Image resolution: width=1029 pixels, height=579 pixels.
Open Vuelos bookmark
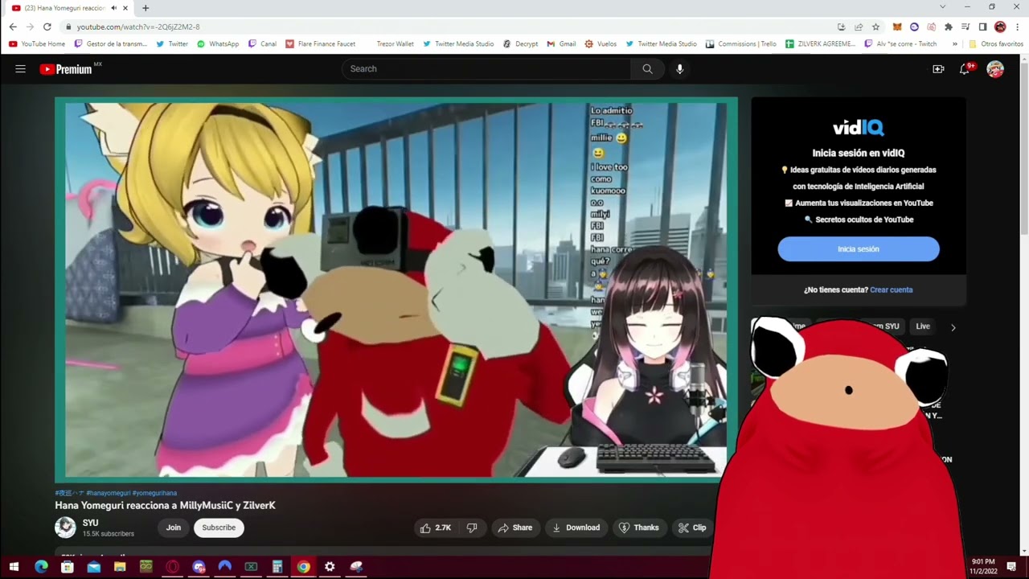click(x=601, y=44)
